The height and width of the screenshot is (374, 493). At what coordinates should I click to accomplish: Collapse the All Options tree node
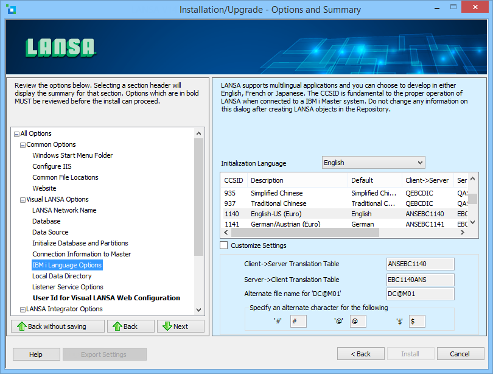[16, 135]
